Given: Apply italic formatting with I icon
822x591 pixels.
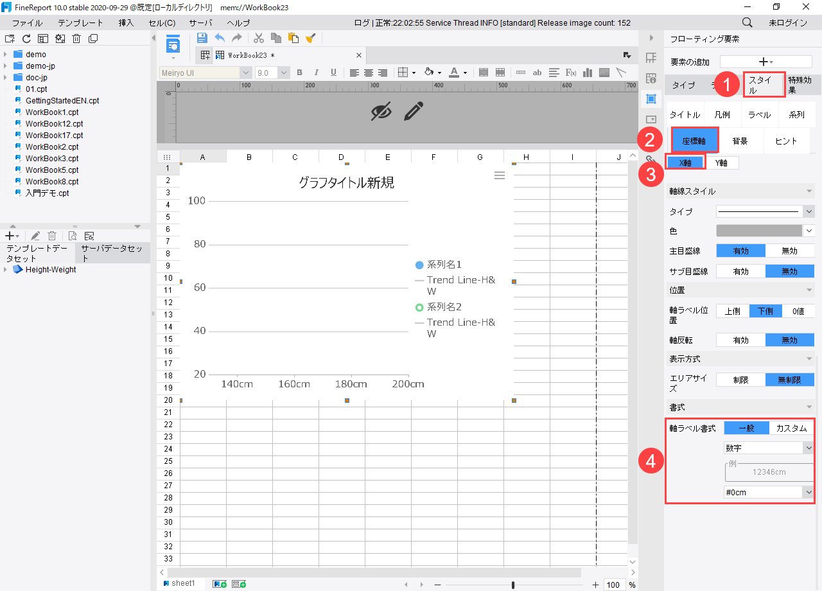Looking at the screenshot, I should pos(317,73).
